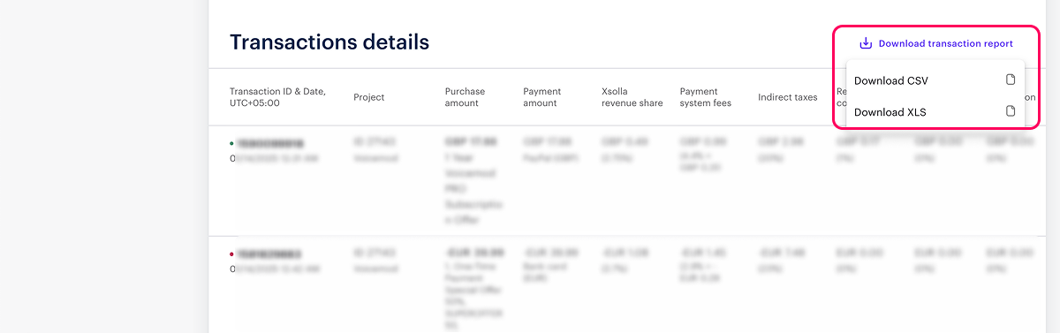Click the download arrow icon

coord(866,43)
